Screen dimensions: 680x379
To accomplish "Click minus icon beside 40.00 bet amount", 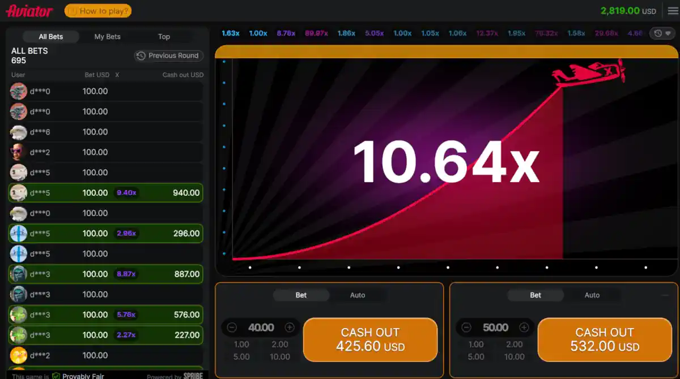I will (x=232, y=328).
